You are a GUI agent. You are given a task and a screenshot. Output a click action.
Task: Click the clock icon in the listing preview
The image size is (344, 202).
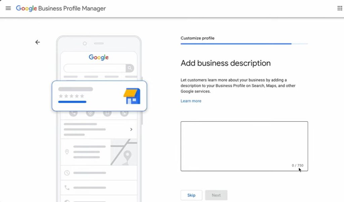67,173
